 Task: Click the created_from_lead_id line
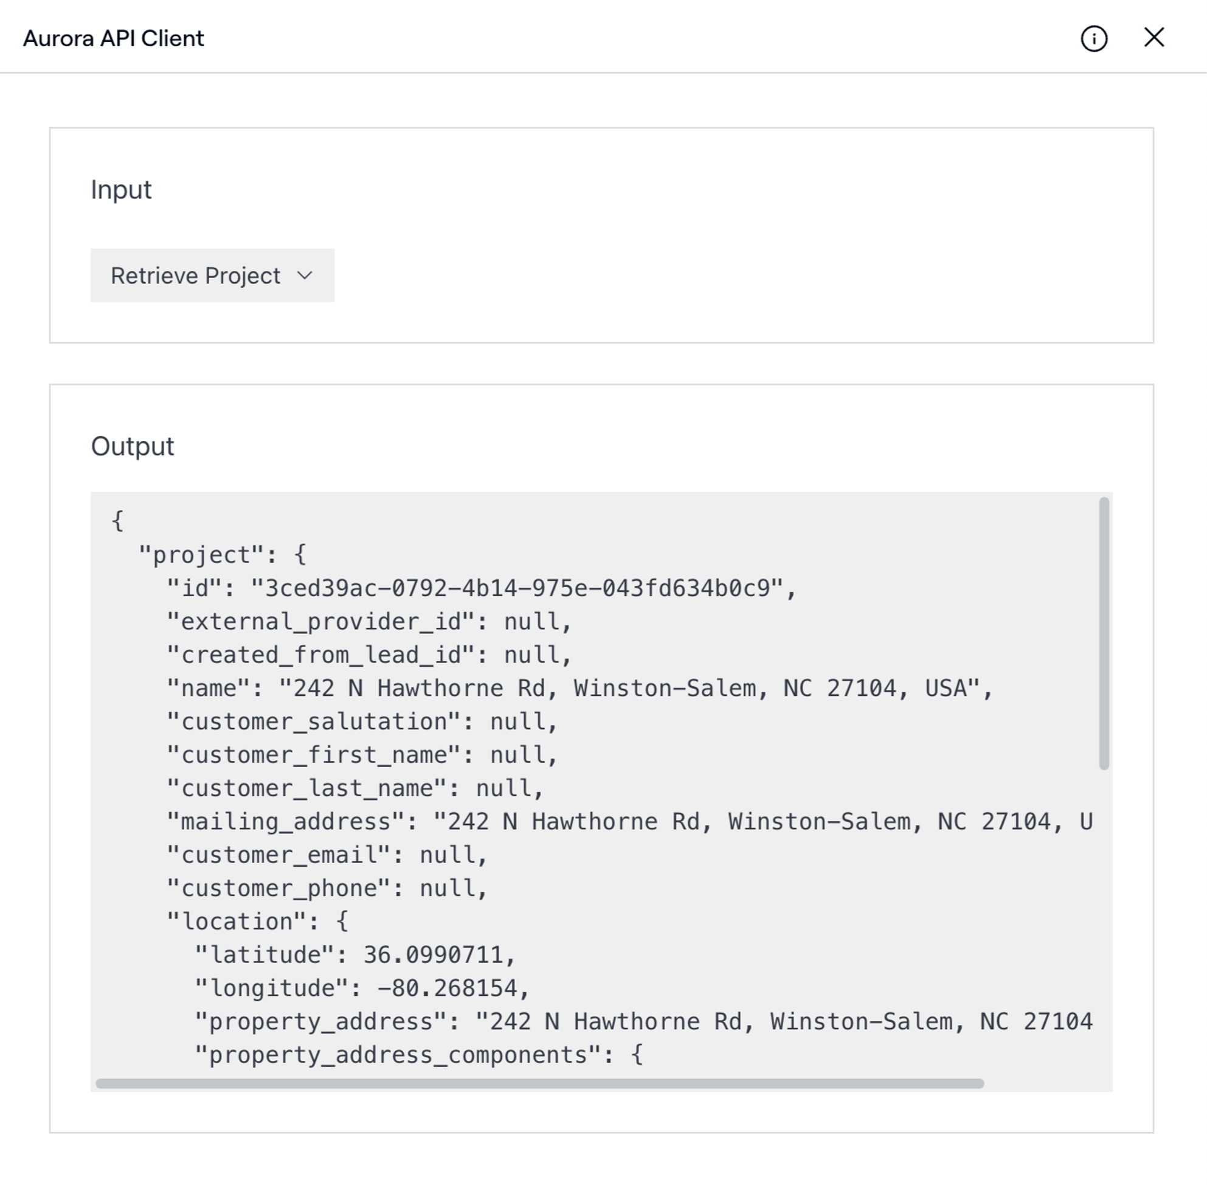369,655
